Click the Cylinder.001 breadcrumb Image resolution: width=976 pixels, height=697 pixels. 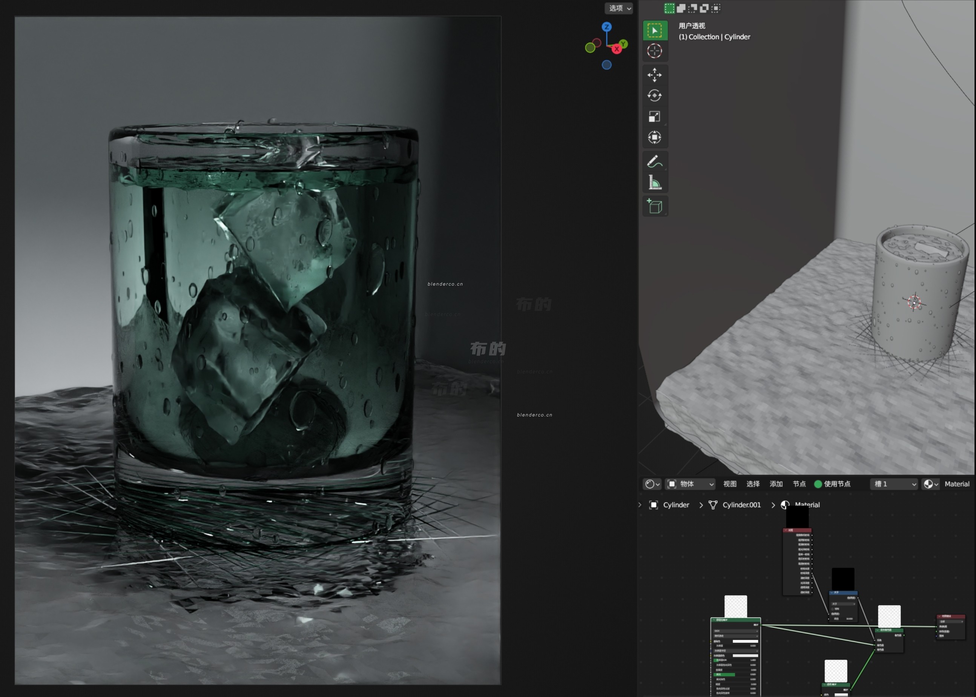click(742, 505)
